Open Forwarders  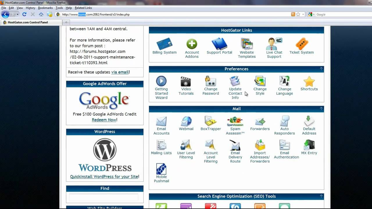[260, 123]
